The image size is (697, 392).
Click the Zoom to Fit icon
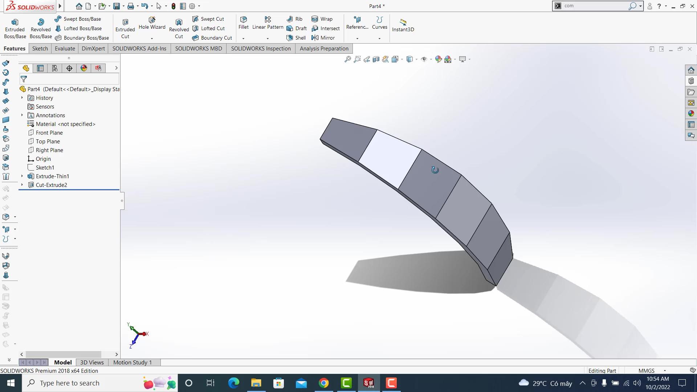click(x=347, y=59)
